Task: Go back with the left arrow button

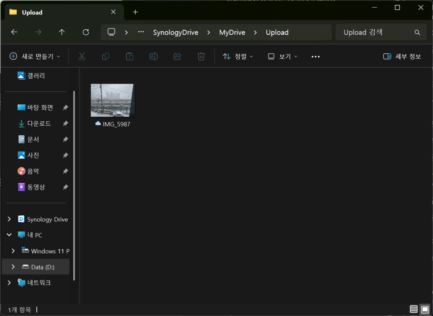Action: [14, 32]
